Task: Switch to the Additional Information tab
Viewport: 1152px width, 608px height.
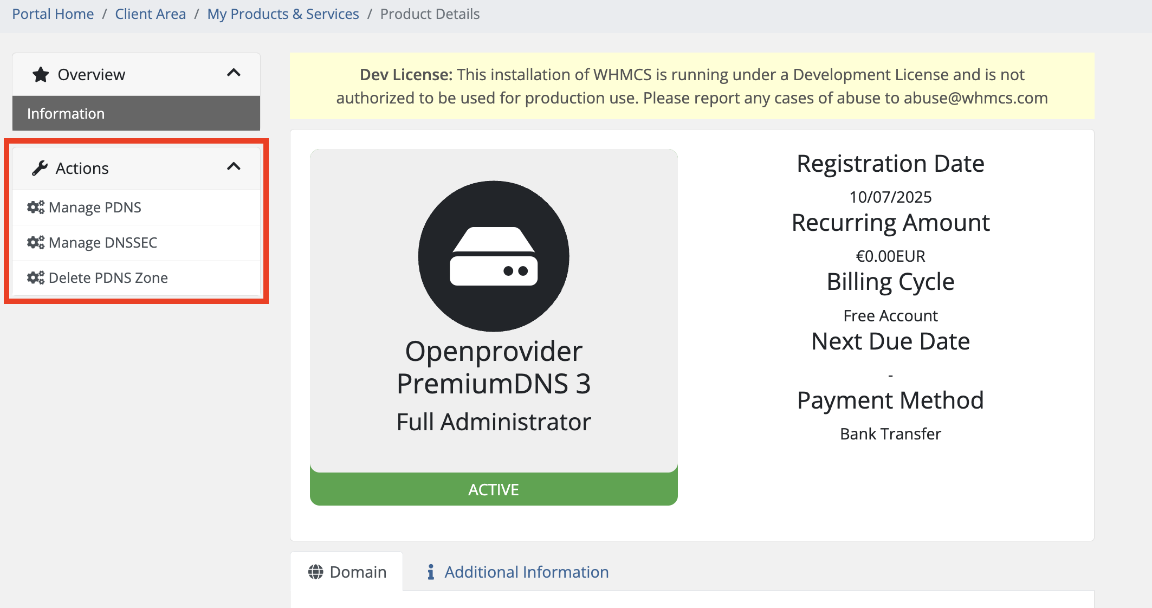Action: click(526, 572)
